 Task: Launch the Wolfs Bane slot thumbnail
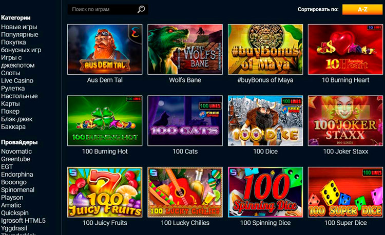pyautogui.click(x=185, y=49)
